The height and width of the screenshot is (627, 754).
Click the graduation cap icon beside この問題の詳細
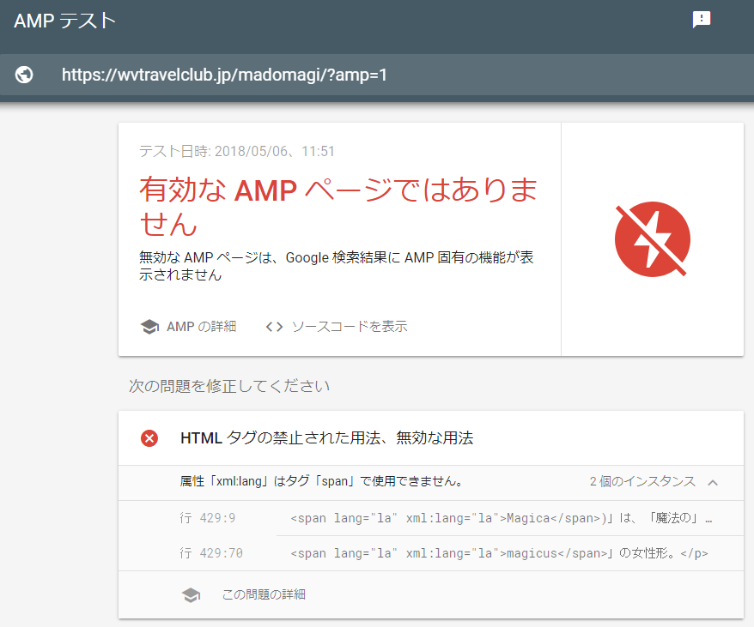click(x=191, y=594)
